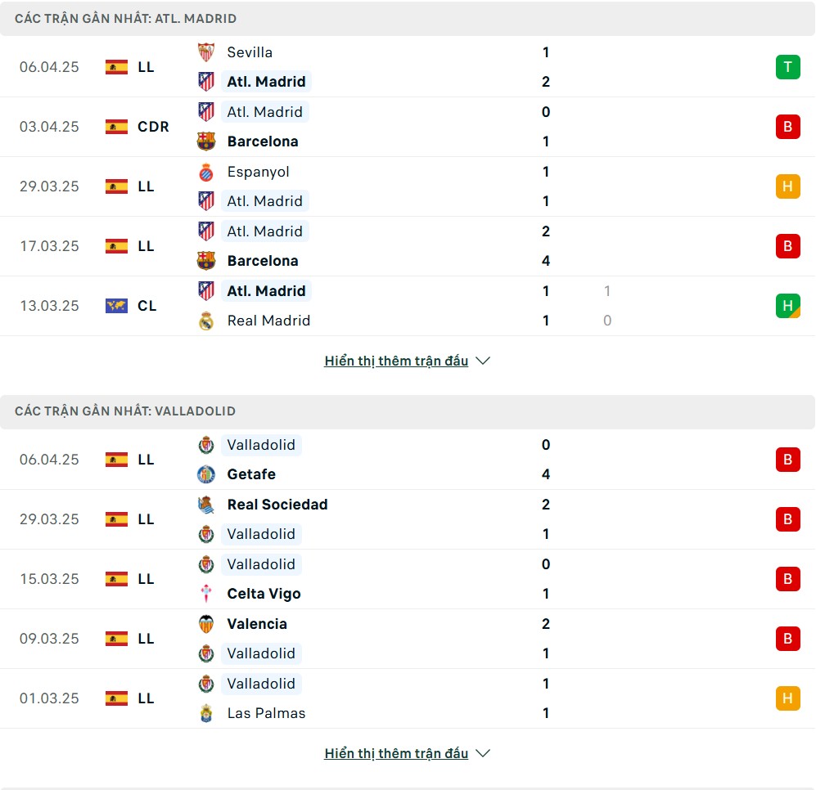This screenshot has height=790, width=816.
Task: Click the Getafe club crest icon
Action: (206, 474)
